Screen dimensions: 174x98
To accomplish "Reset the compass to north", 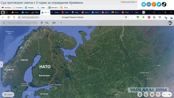I will tap(158, 94).
